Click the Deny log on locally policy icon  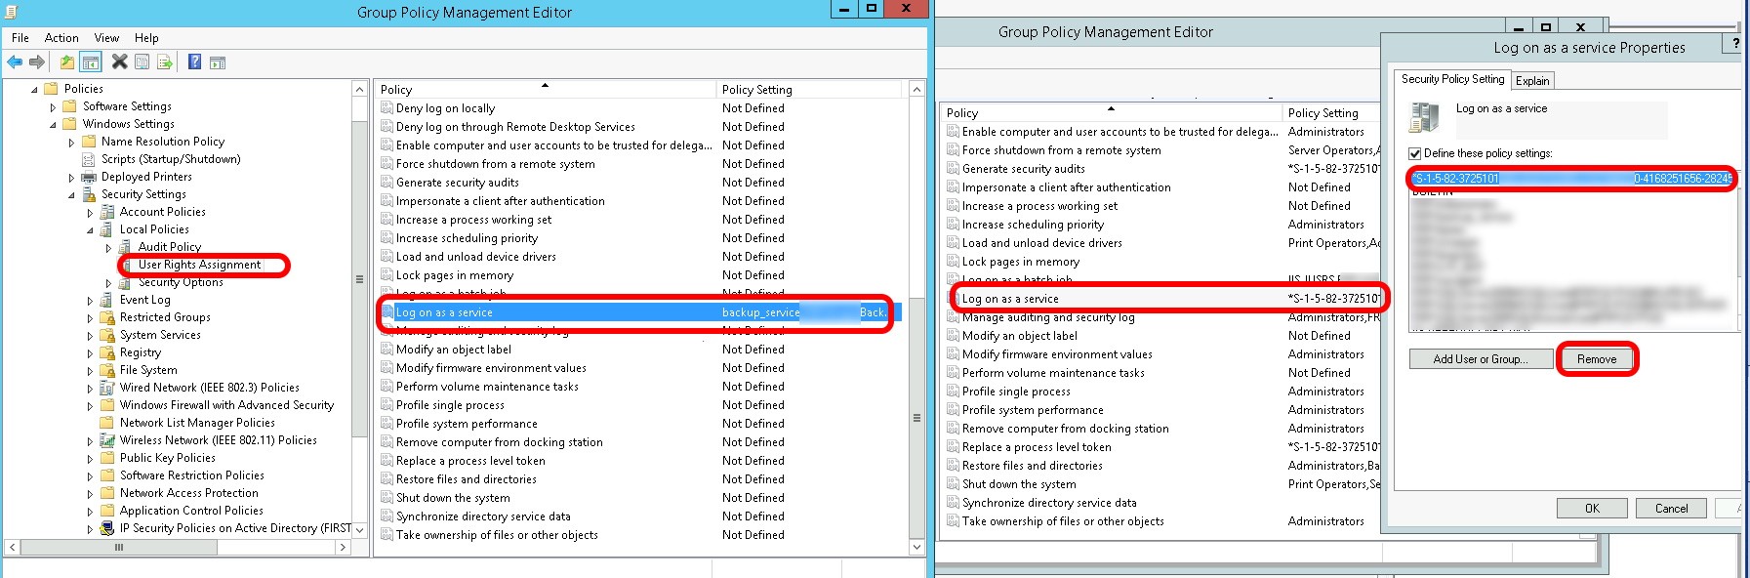[387, 108]
